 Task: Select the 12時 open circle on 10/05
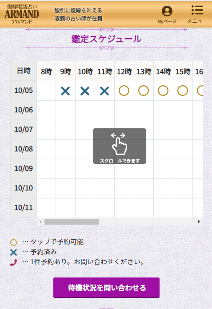click(124, 91)
